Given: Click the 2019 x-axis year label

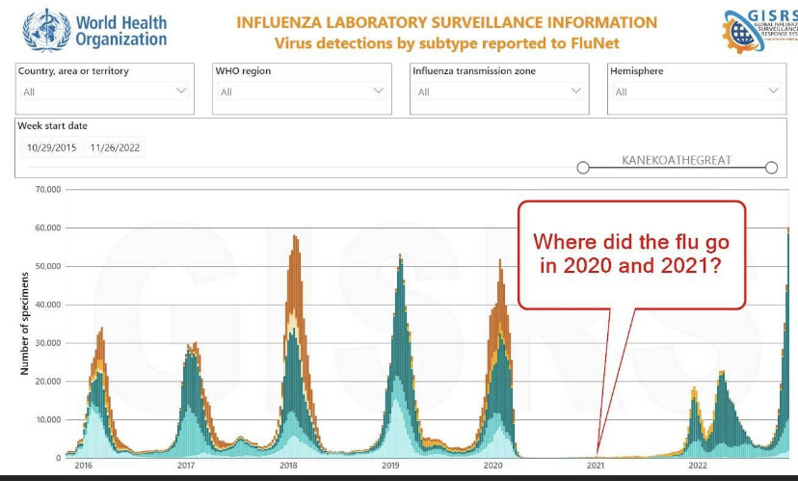Looking at the screenshot, I should click(391, 466).
